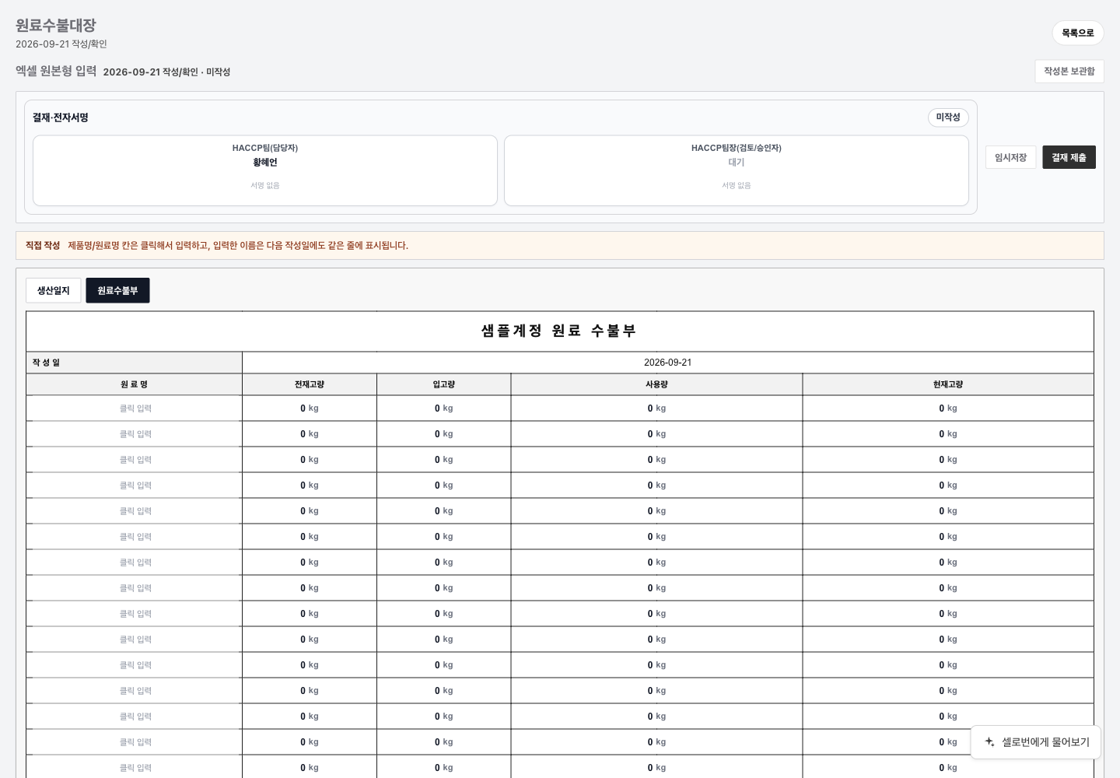Click the 현재고량 column header
Screen dimensions: 1120x778
pyautogui.click(x=948, y=384)
